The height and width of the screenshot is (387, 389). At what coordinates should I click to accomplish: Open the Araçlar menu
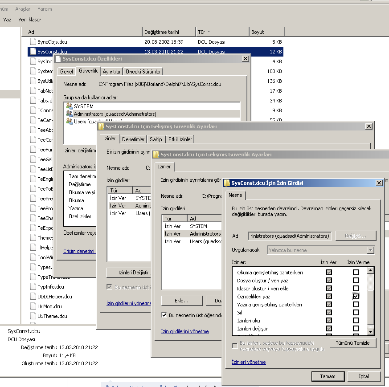click(x=23, y=9)
